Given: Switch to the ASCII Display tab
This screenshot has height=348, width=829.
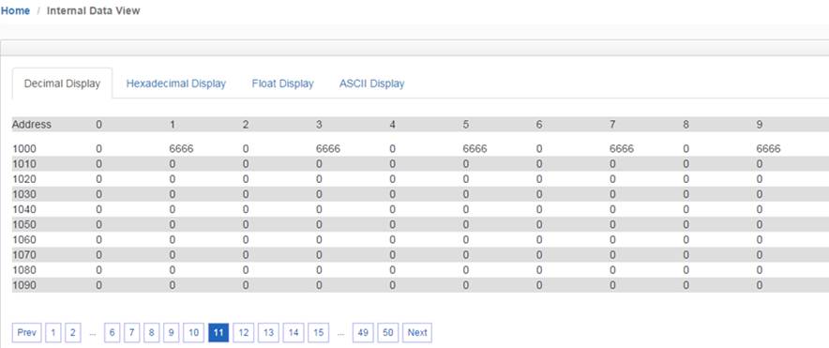Looking at the screenshot, I should (371, 83).
